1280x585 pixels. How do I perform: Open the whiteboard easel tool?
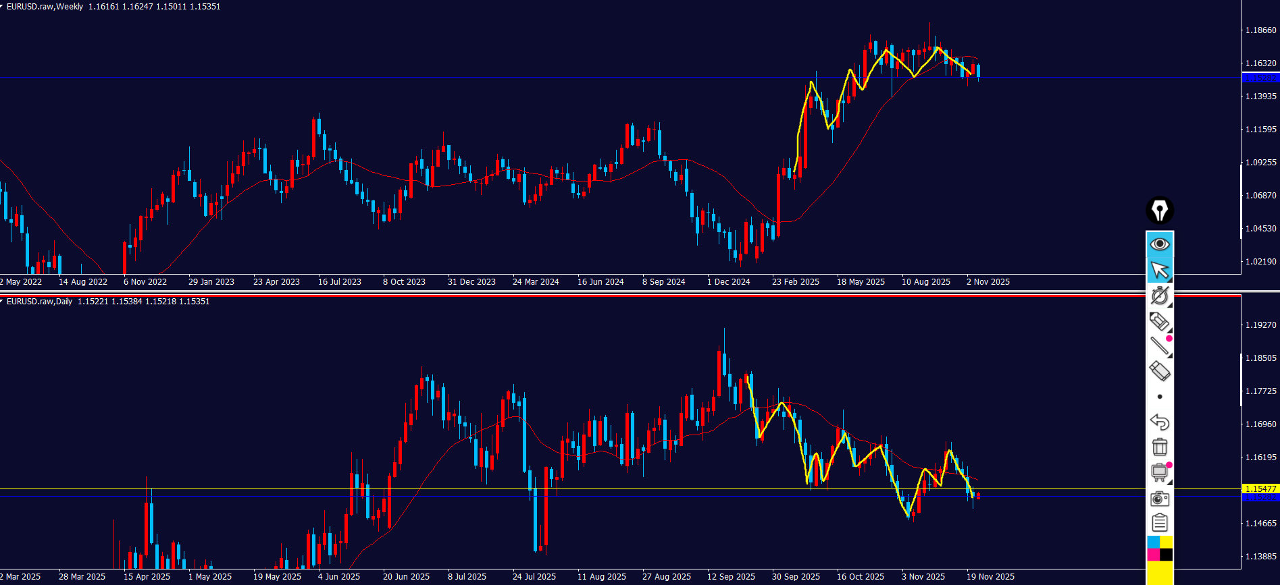click(1160, 472)
